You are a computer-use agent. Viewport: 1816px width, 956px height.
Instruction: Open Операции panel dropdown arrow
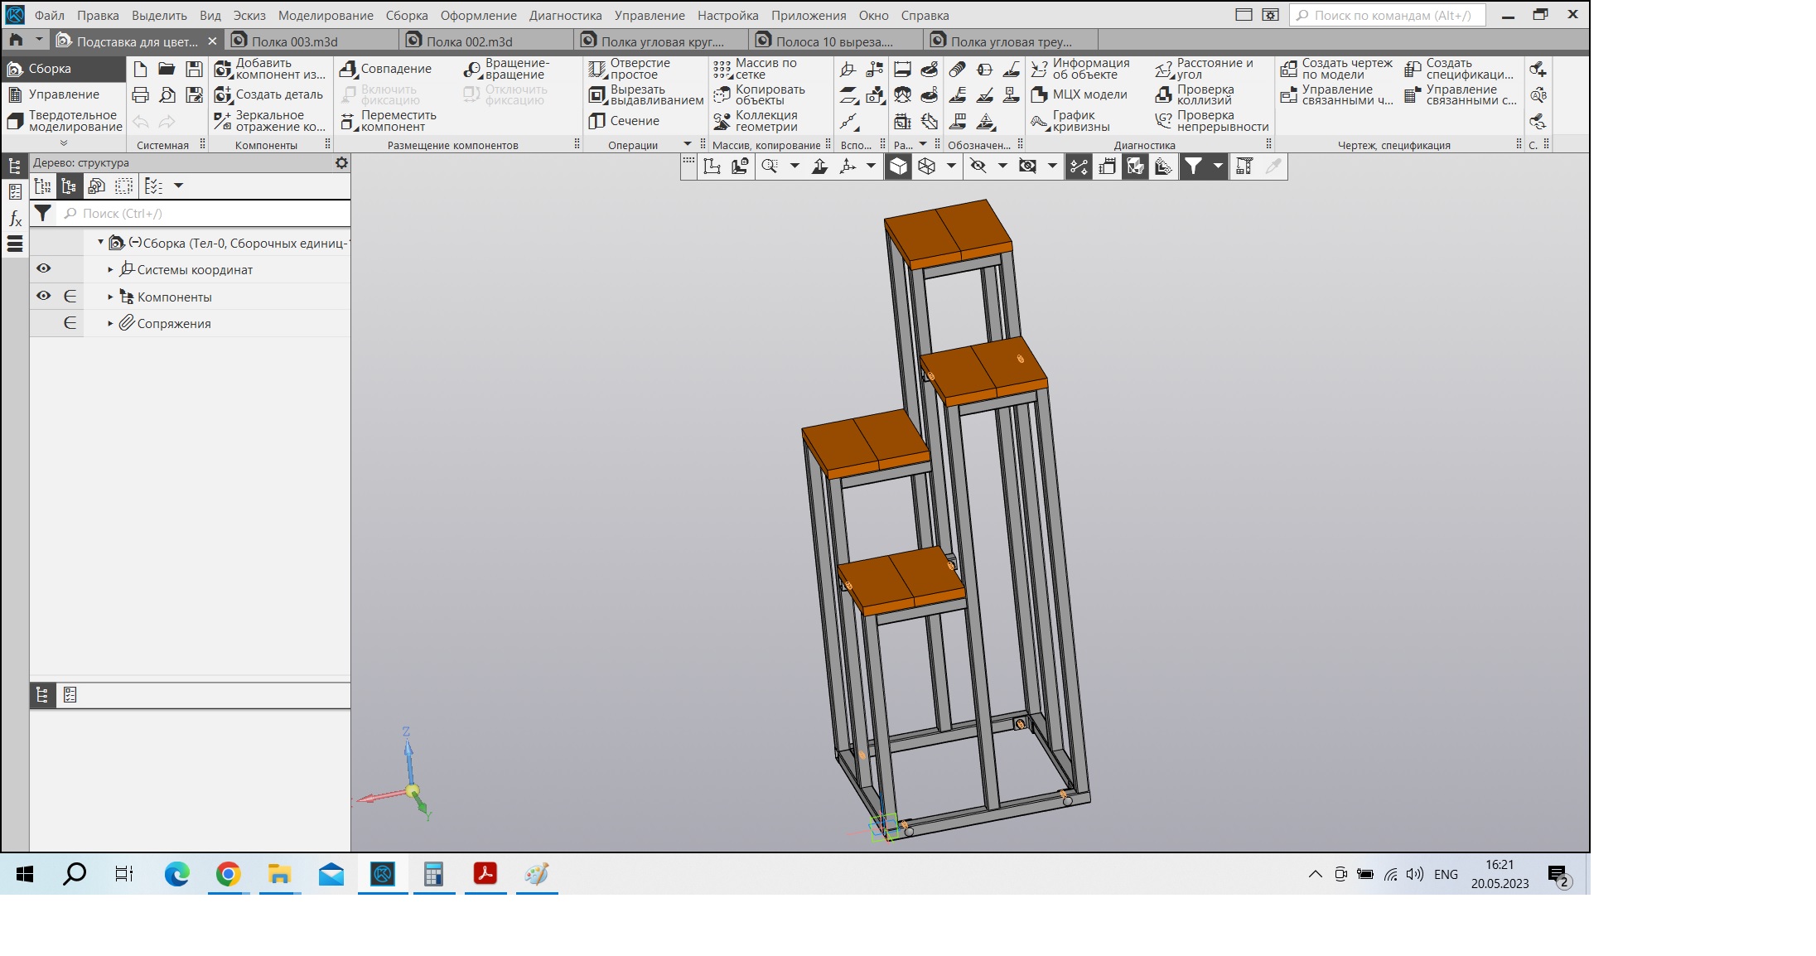point(688,144)
